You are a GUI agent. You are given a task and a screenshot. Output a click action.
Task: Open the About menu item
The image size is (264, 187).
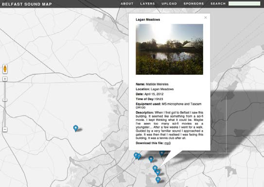coord(127,4)
